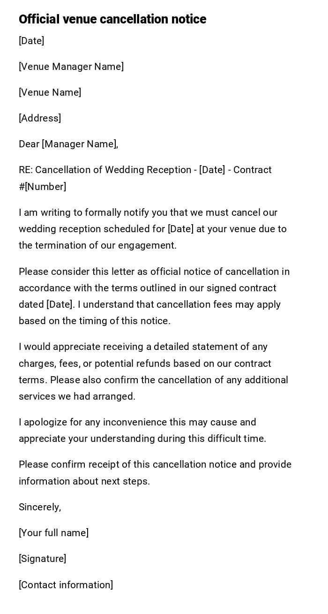The width and height of the screenshot is (328, 614).
Task: Select the [Venue Manager Name] placeholder
Action: (71, 67)
